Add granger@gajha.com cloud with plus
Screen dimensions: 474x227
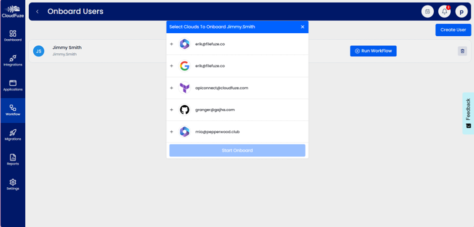point(171,110)
